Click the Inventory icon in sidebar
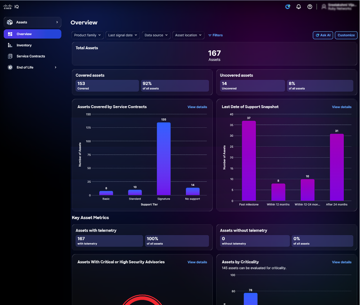The height and width of the screenshot is (305, 360). (10, 45)
